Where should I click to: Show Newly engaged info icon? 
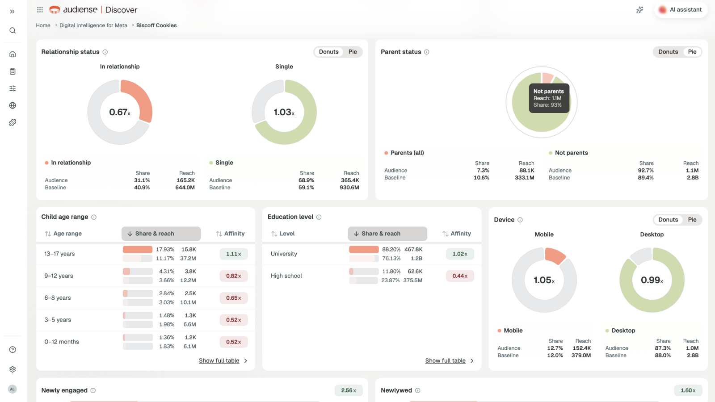click(x=93, y=390)
